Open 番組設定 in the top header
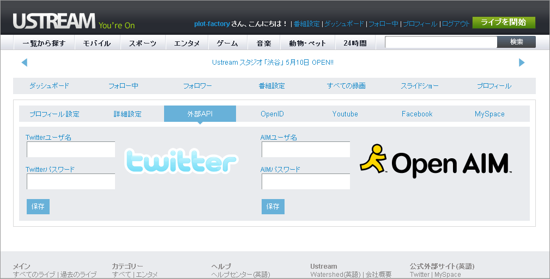The image size is (550, 279). click(306, 24)
